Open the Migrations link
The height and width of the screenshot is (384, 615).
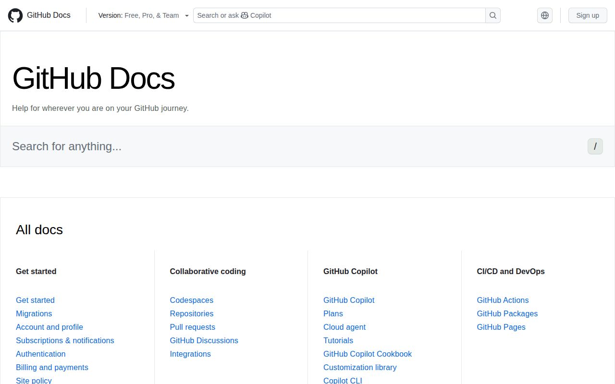[34, 313]
